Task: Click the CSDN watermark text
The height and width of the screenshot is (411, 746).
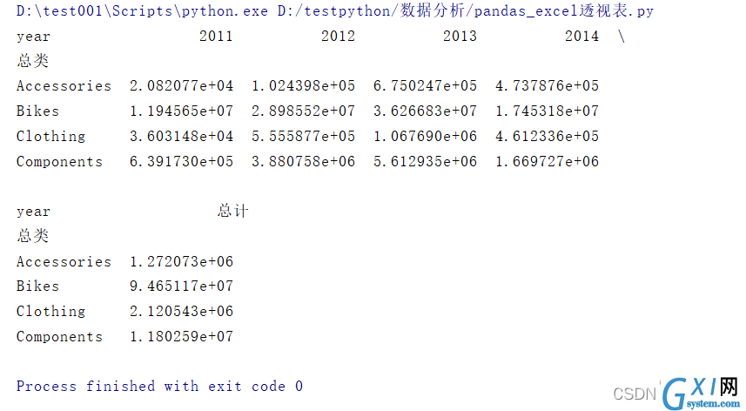Action: (635, 394)
